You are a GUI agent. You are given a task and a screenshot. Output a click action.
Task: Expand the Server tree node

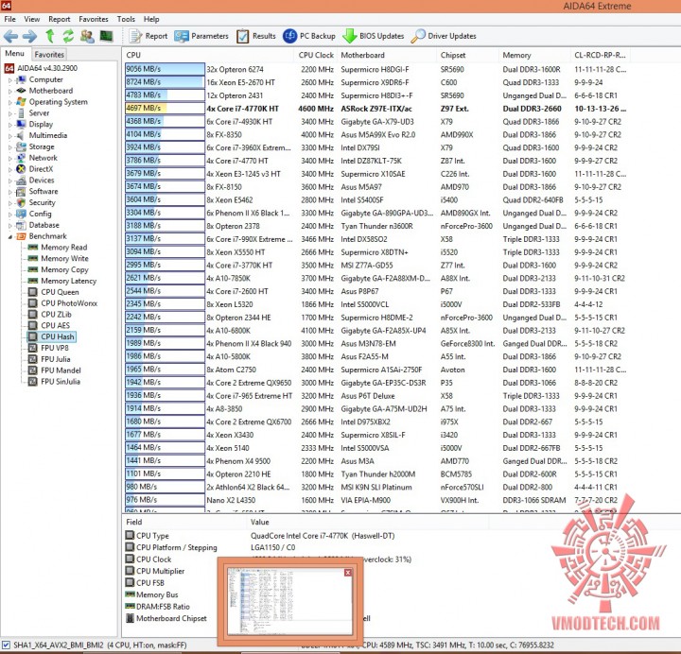point(9,113)
